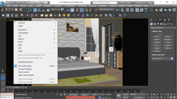Open the Workspace Default dropdown
Viewport: 177px width, 99px height.
point(39,2)
